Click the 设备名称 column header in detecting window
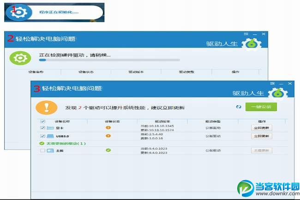The image size is (300, 200). pos(36,72)
